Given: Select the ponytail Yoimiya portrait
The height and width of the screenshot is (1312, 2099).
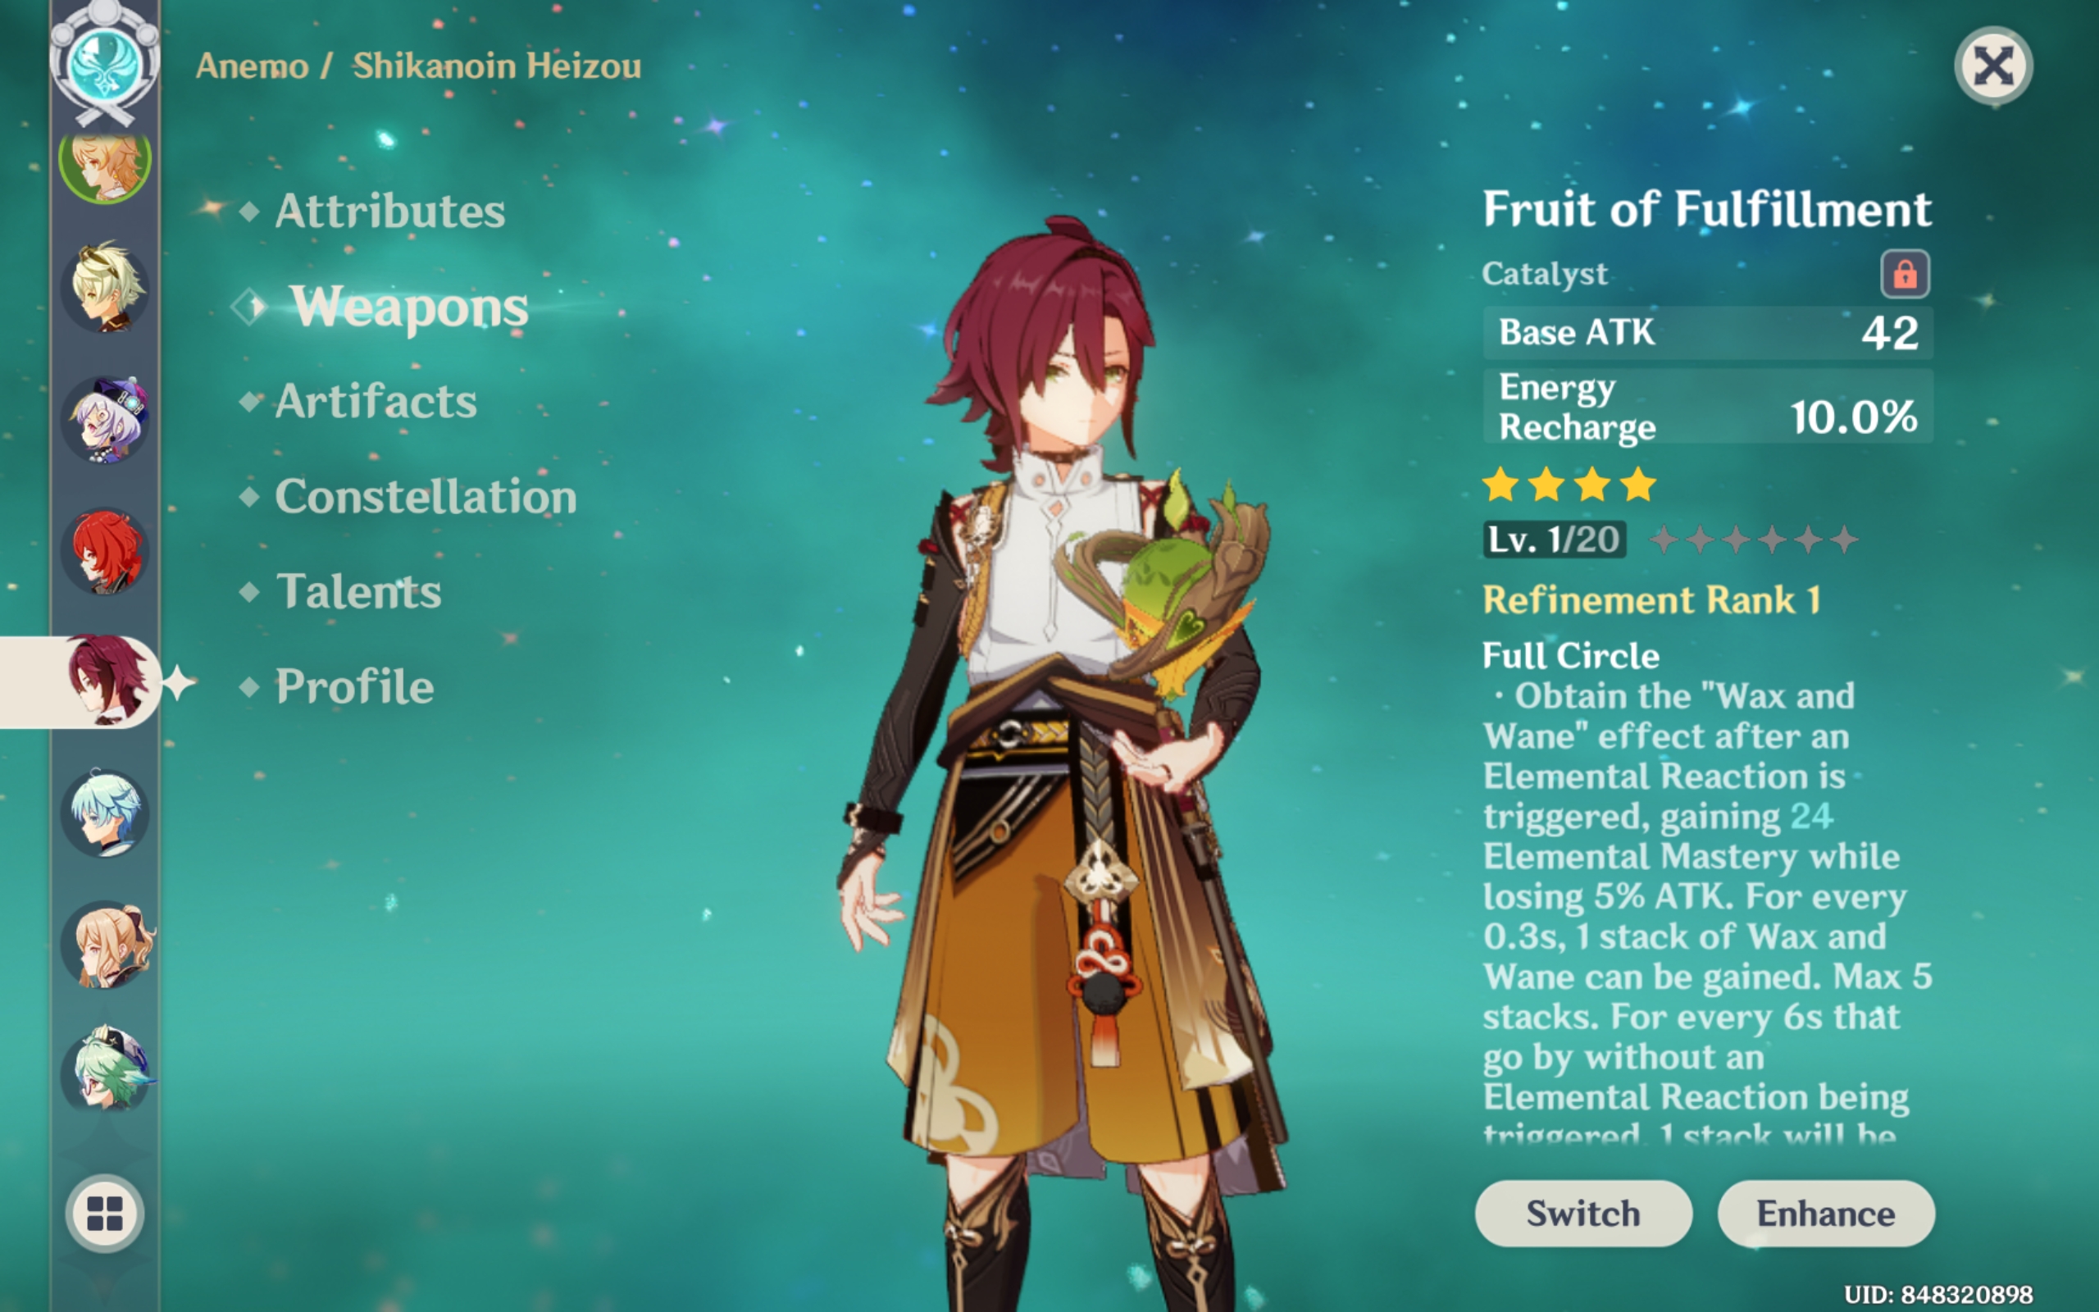Looking at the screenshot, I should pyautogui.click(x=105, y=944).
